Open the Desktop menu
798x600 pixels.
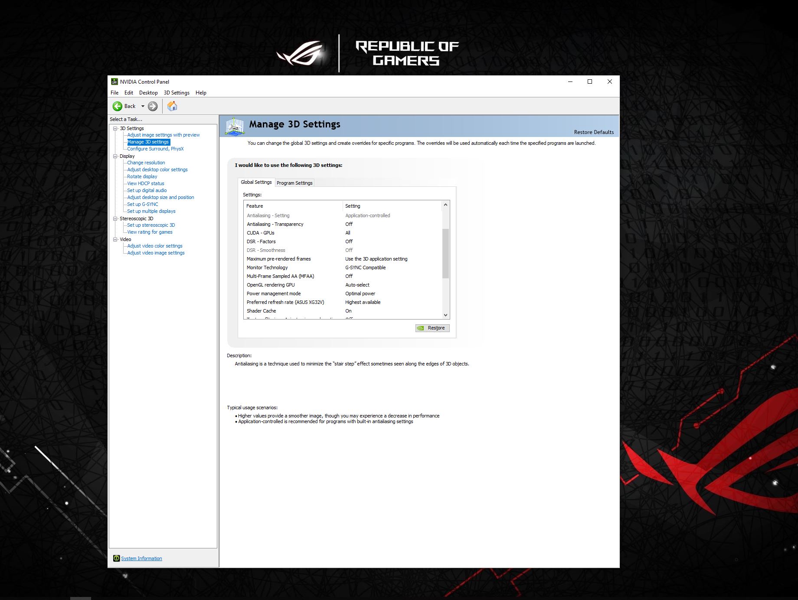148,93
